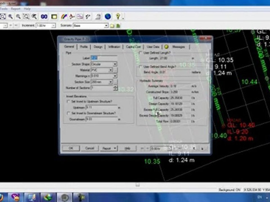The image size is (270, 202).
Task: Click the blue globe icon
Action: tap(108, 17)
